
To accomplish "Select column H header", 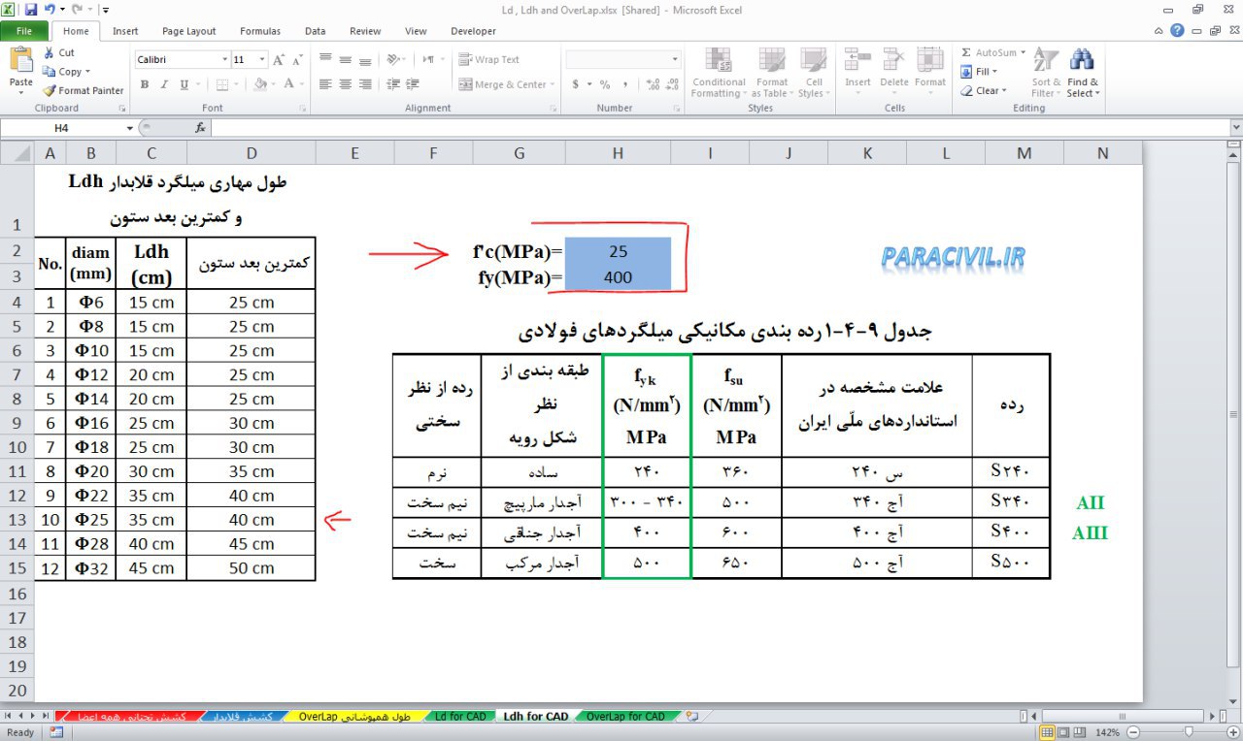I will (618, 152).
